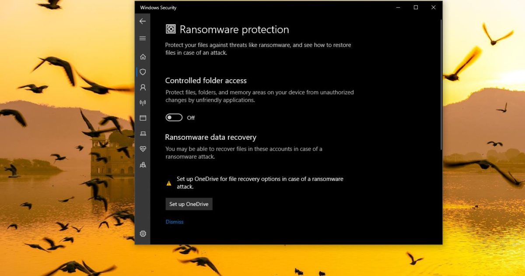Image resolution: width=525 pixels, height=276 pixels.
Task: Click the Ransomware data recovery heading
Action: pyautogui.click(x=211, y=137)
